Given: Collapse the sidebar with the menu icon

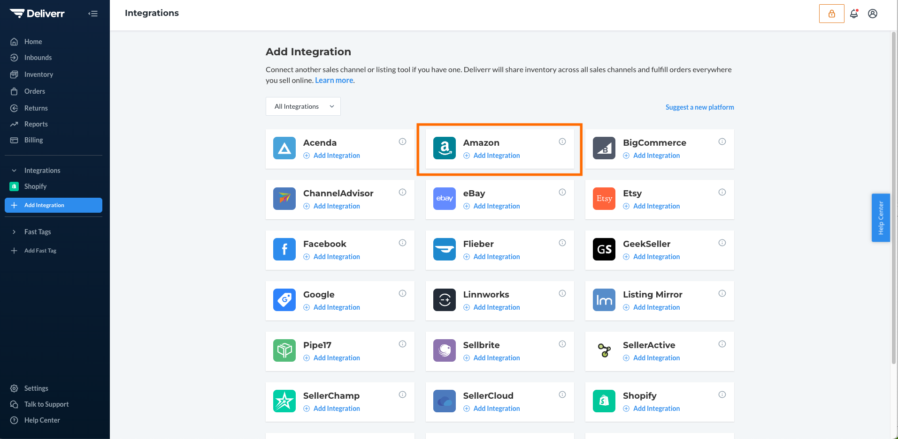Looking at the screenshot, I should point(93,14).
